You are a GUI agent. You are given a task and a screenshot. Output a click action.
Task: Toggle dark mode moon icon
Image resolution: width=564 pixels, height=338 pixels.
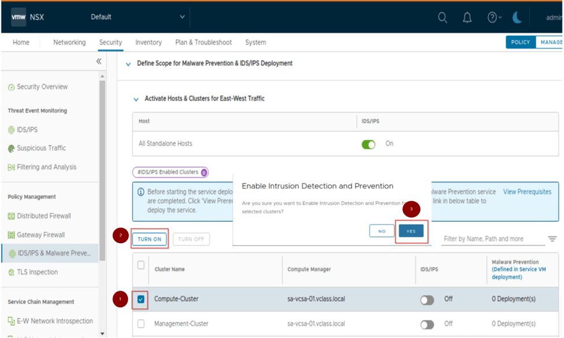pos(517,18)
